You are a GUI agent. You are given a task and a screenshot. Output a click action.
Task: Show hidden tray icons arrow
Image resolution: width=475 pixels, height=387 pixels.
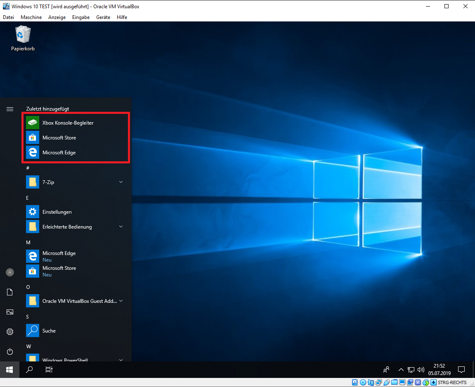point(401,369)
